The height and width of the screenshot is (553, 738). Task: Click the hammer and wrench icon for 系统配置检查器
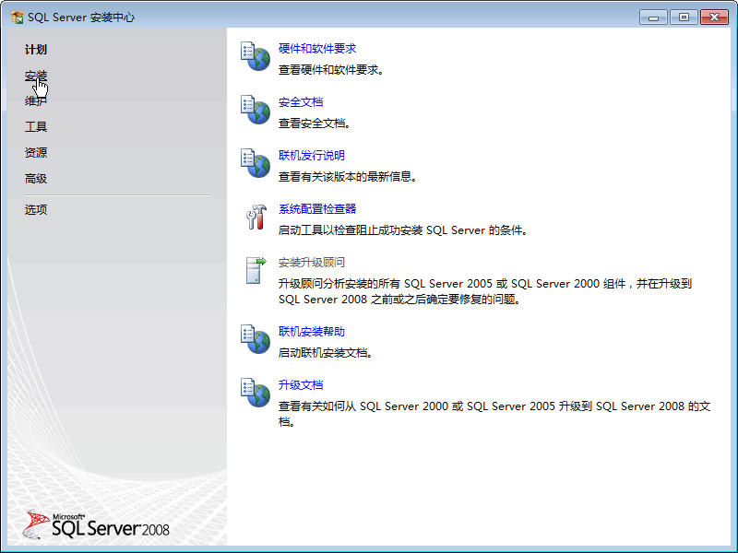(256, 217)
